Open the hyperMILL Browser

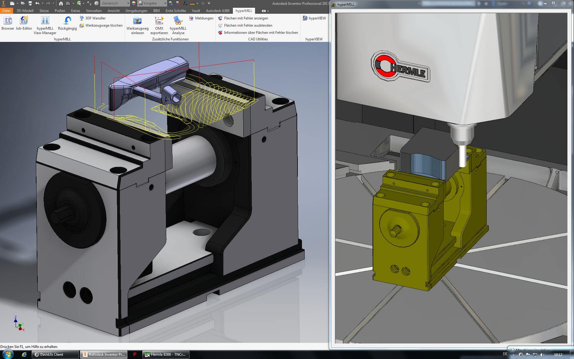click(x=7, y=23)
